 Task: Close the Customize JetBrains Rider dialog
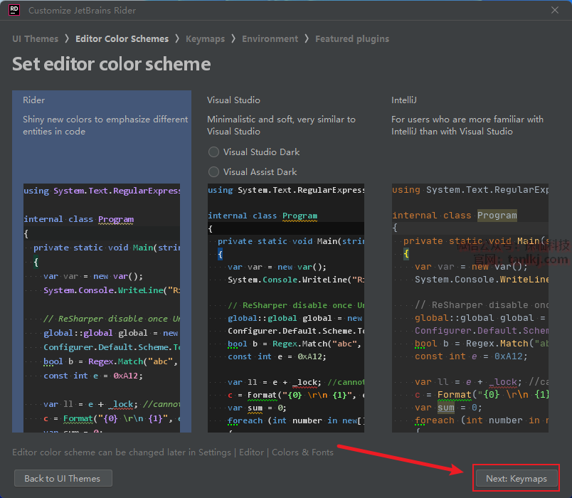click(555, 10)
